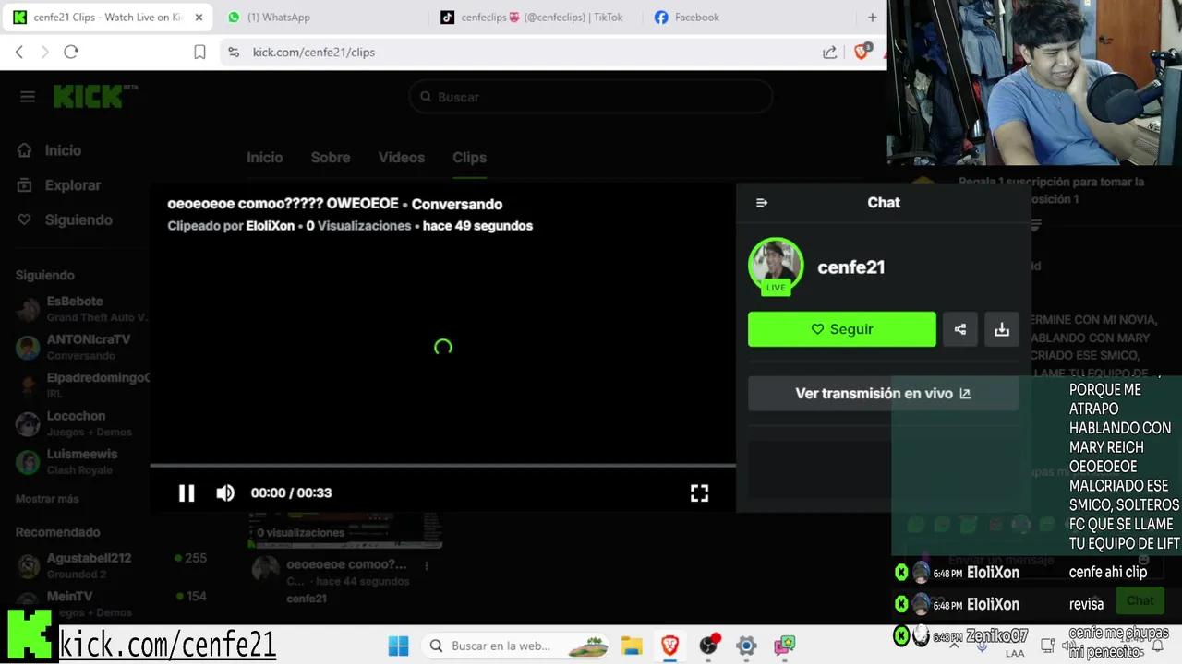Viewport: 1182px width, 664px height.
Task: Open Ver transmisión en vivo
Action: 883,394
